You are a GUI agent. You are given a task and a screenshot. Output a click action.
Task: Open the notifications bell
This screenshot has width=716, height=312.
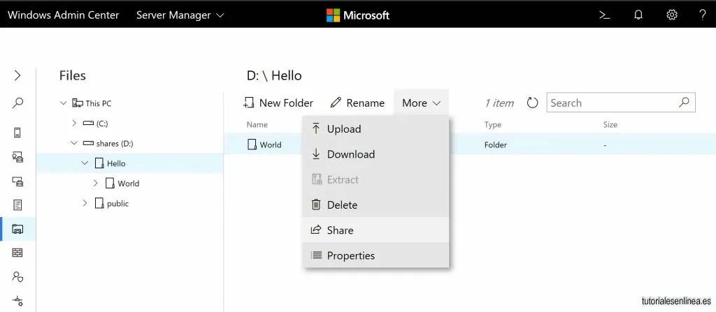pyautogui.click(x=638, y=15)
